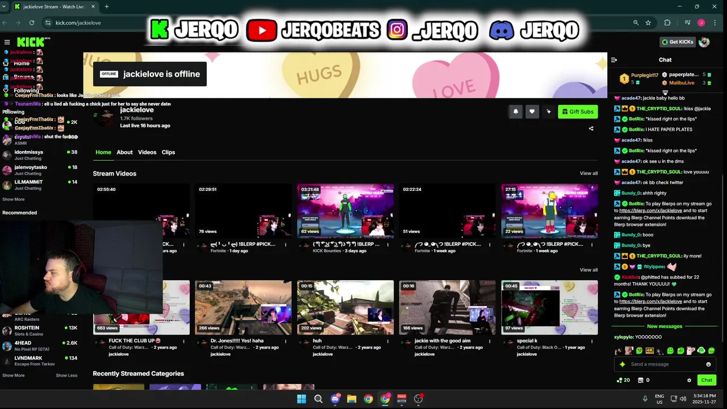This screenshot has height=409, width=727.
Task: Open a new browser tab with plus icon
Action: (x=106, y=7)
